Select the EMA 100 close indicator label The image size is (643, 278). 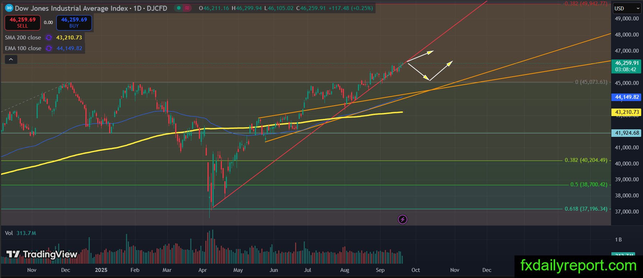pos(23,48)
